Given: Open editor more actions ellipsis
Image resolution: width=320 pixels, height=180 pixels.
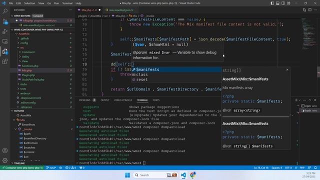Looking at the screenshot, I should (315, 10).
